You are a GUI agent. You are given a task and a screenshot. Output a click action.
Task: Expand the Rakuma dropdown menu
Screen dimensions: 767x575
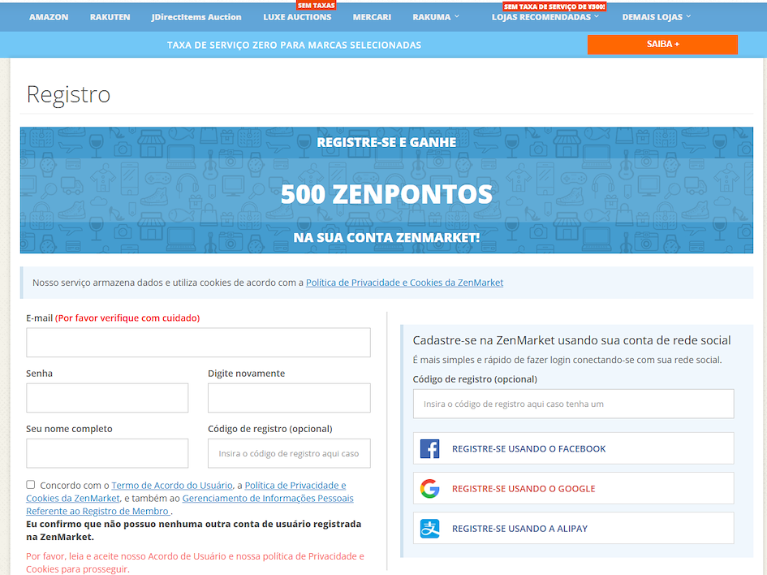point(436,17)
